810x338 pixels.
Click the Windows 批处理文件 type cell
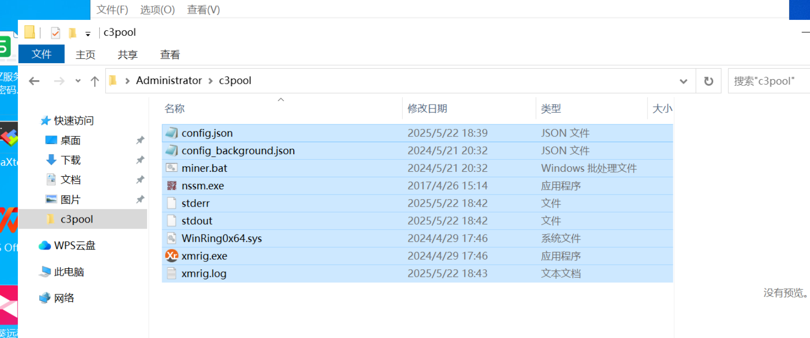pos(589,168)
